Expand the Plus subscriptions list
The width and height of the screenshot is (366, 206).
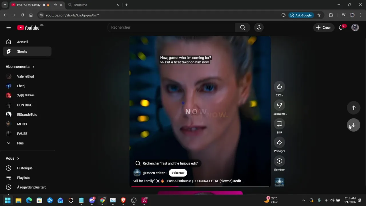click(27, 143)
